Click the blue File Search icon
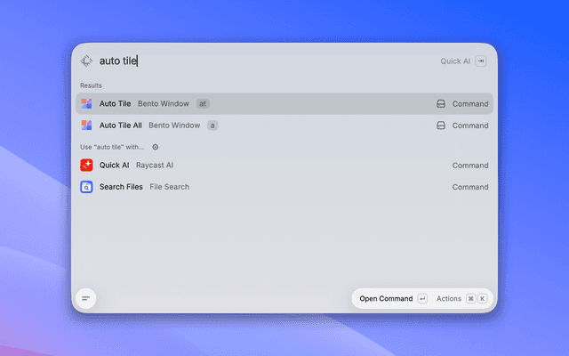 [x=86, y=187]
